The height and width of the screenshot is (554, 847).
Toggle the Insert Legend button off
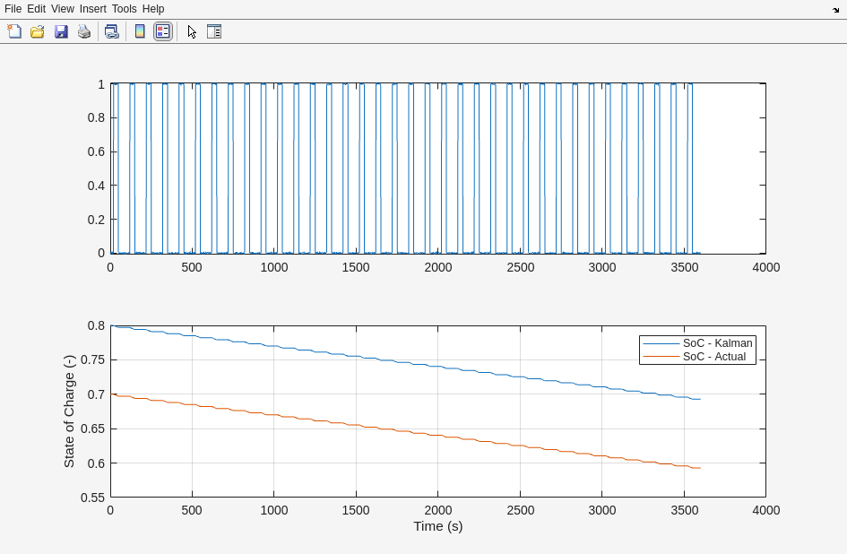click(x=162, y=31)
